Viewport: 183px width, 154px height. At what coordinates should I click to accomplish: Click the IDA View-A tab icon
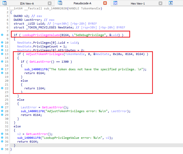pos(5,3)
